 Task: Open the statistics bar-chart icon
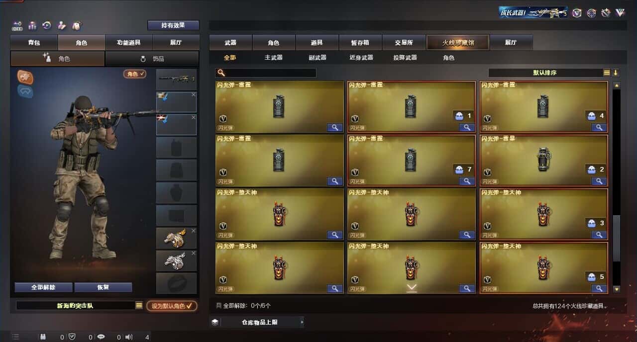click(x=32, y=25)
